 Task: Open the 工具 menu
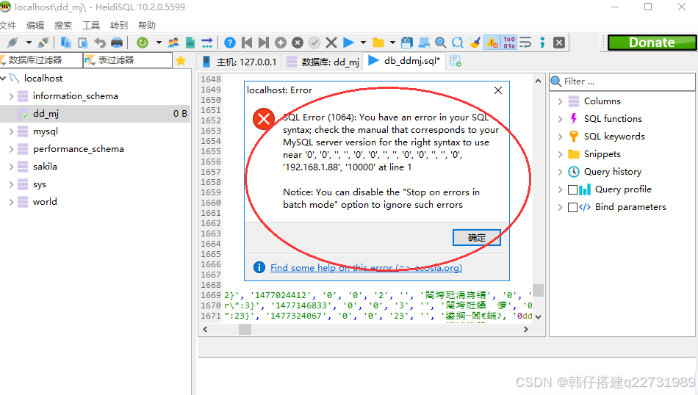point(91,26)
